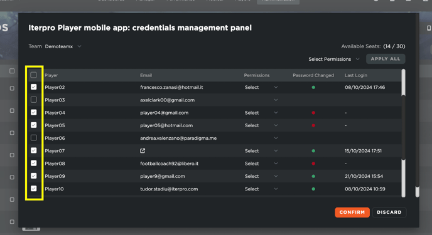
Task: Open the permissions dropdown for Player10
Action: [261, 189]
